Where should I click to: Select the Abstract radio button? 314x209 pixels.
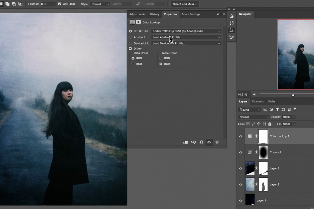point(131,37)
